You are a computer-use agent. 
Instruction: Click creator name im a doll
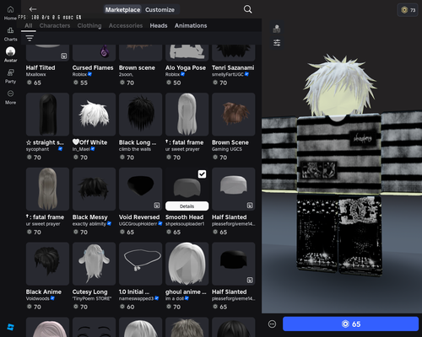coord(175,298)
